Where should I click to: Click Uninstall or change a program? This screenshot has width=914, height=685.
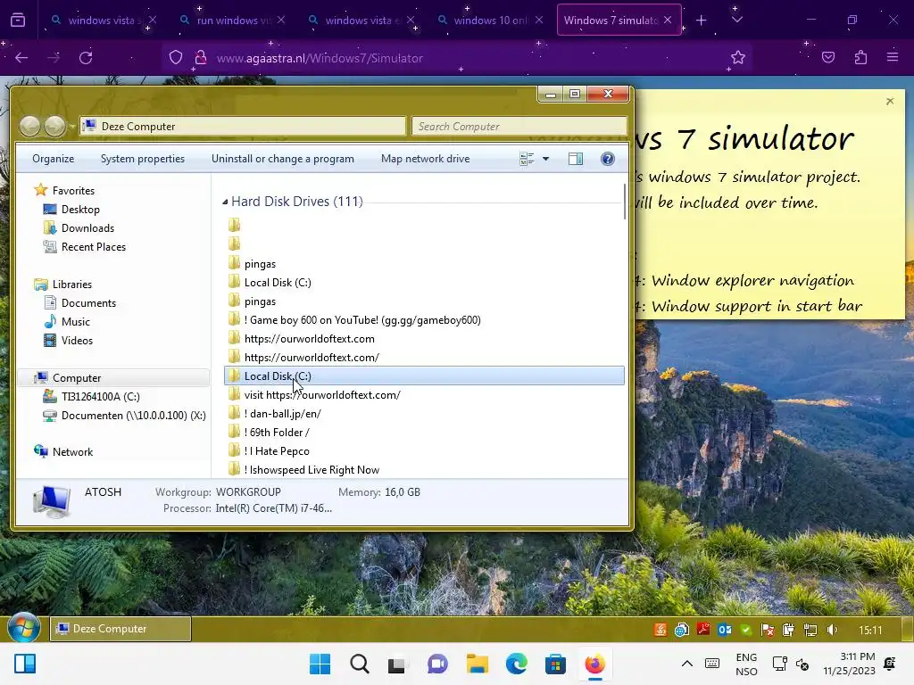coord(283,159)
